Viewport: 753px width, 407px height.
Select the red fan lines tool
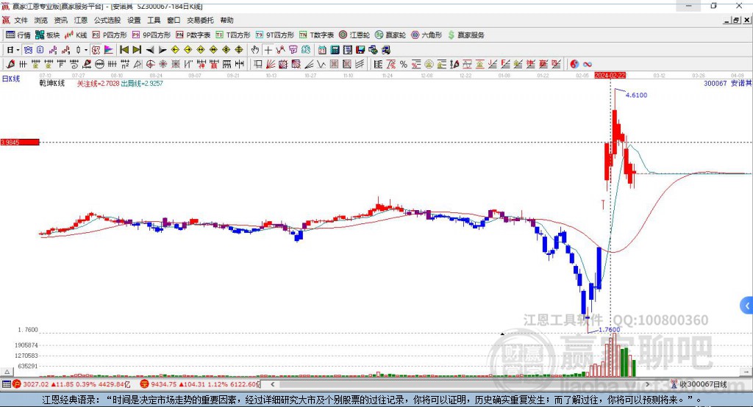(x=271, y=64)
